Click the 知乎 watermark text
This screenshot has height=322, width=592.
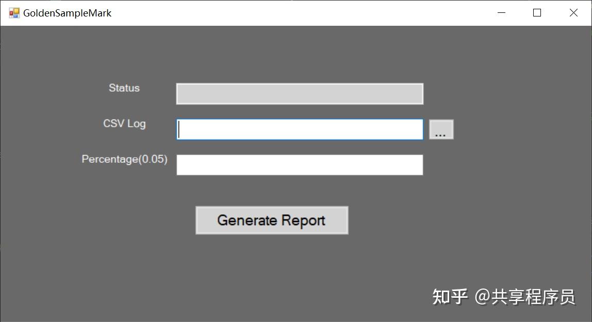coord(450,297)
